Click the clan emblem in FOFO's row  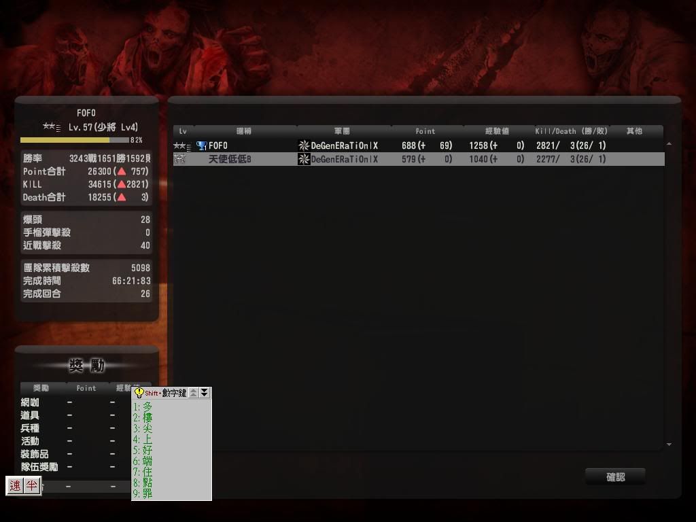(304, 145)
